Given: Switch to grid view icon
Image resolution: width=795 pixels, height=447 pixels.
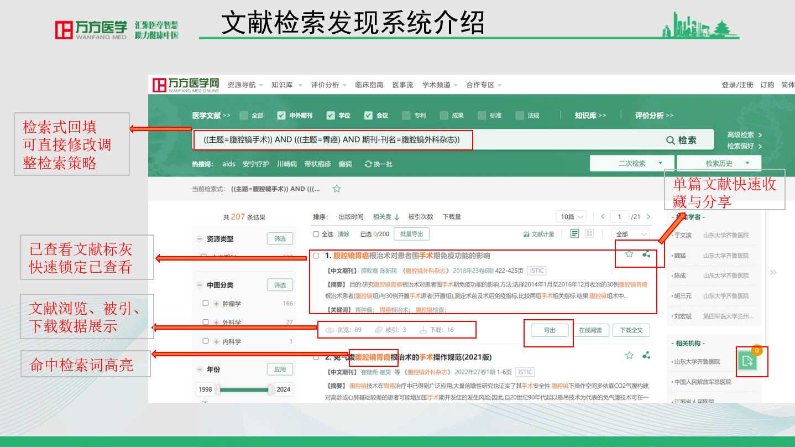Looking at the screenshot, I should [x=589, y=233].
